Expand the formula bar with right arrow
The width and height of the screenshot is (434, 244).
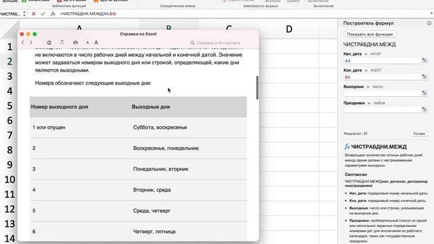[431, 14]
